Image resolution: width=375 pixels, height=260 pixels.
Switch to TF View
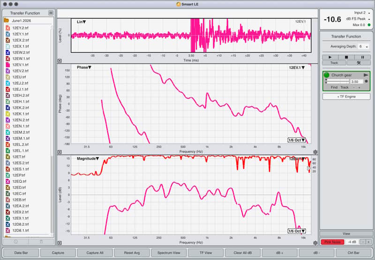tap(206, 253)
